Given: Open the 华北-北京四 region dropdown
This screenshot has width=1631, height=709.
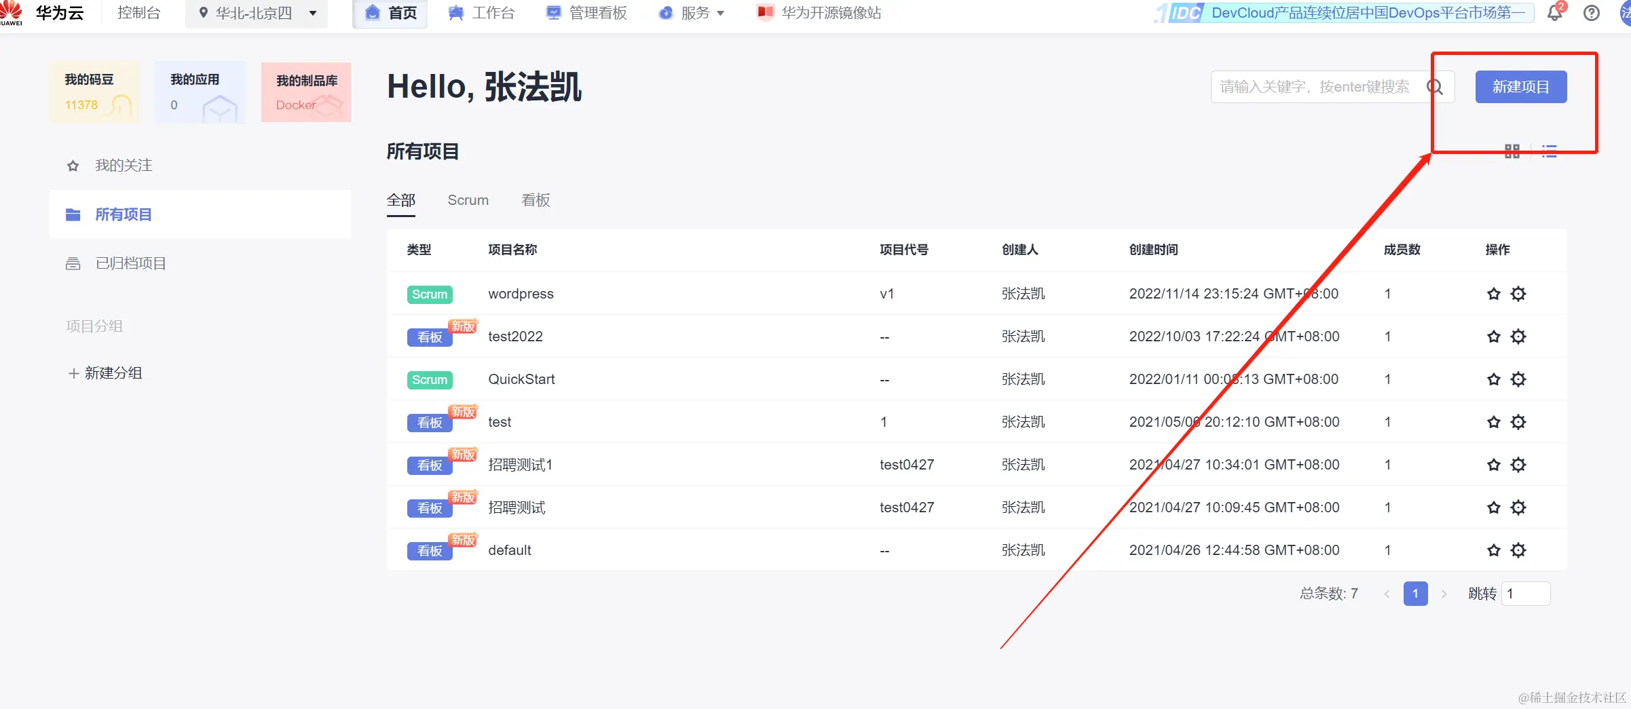Looking at the screenshot, I should tap(257, 14).
